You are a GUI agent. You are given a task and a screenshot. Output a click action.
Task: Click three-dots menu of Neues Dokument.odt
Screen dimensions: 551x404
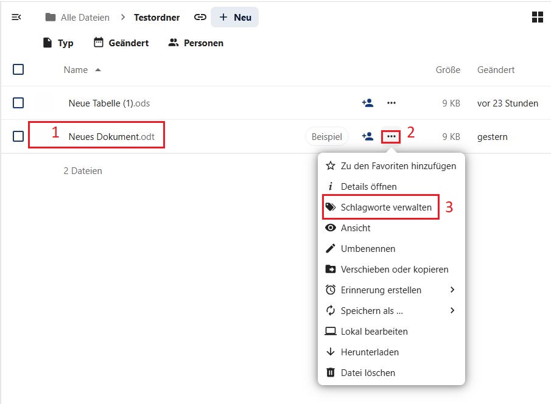click(x=391, y=137)
